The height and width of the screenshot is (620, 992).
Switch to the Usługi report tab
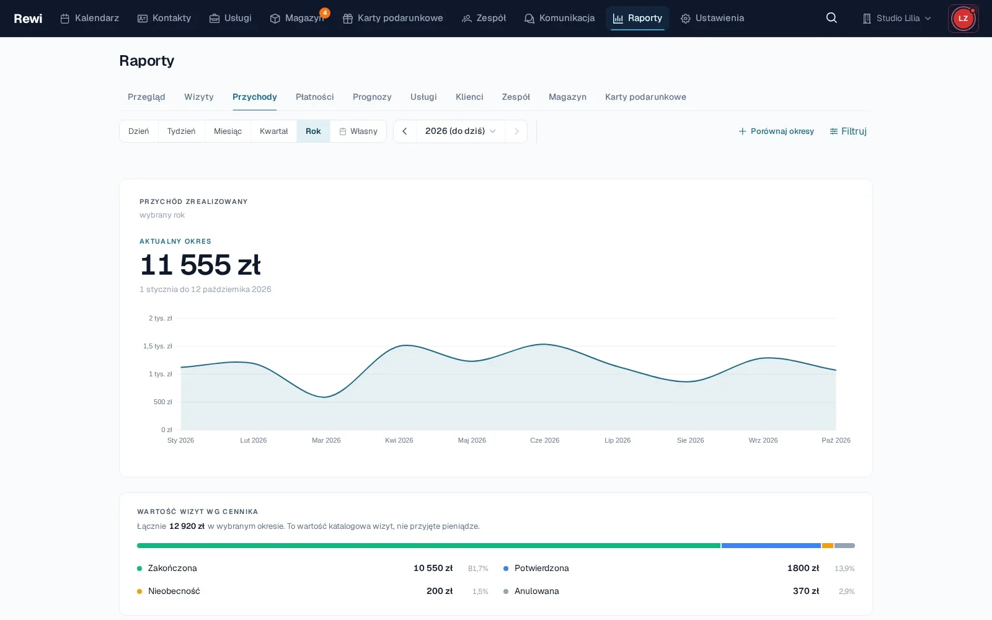tap(423, 97)
